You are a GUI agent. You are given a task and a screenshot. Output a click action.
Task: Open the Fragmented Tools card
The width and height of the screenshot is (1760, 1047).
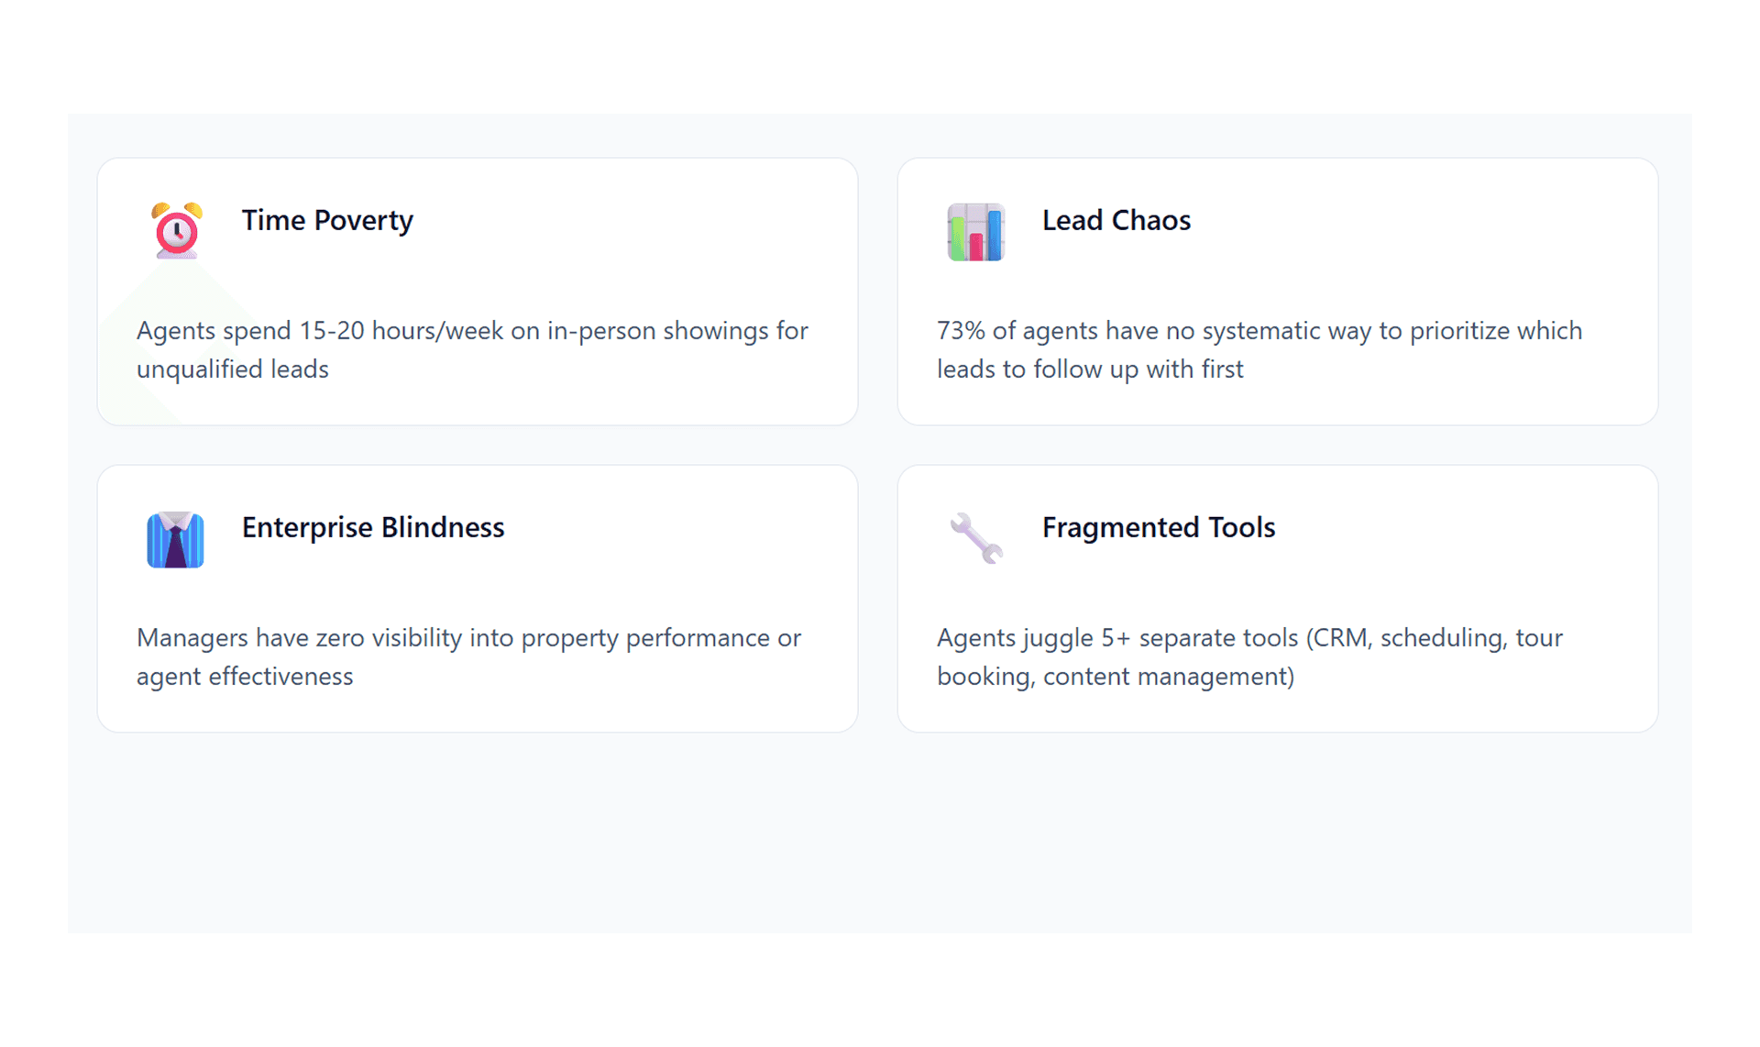point(1278,599)
